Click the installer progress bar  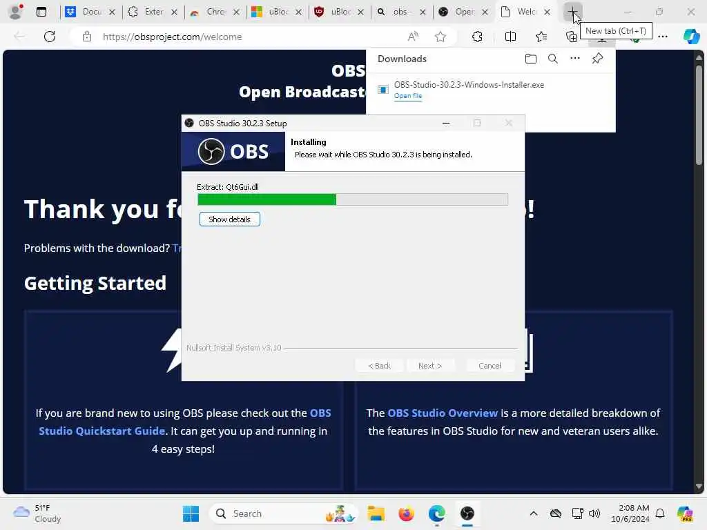tap(353, 199)
